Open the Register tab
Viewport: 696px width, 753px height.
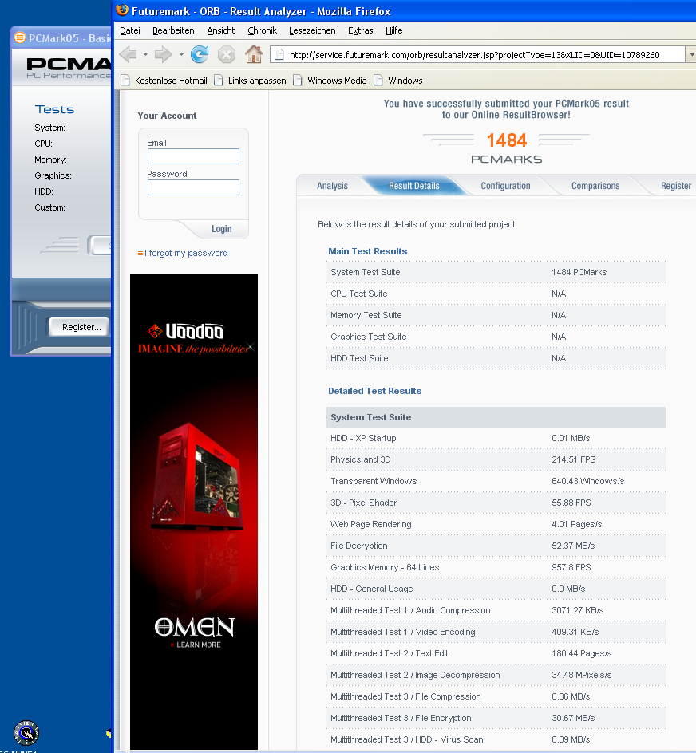[675, 186]
